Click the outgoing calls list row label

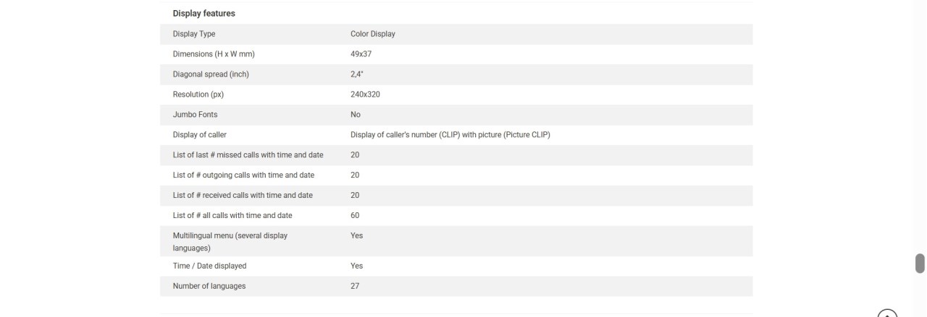pos(243,175)
